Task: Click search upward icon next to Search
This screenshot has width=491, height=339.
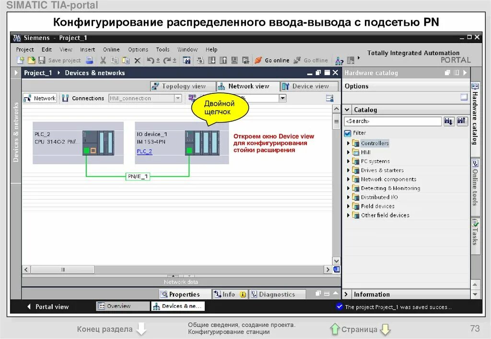Action: coord(462,121)
